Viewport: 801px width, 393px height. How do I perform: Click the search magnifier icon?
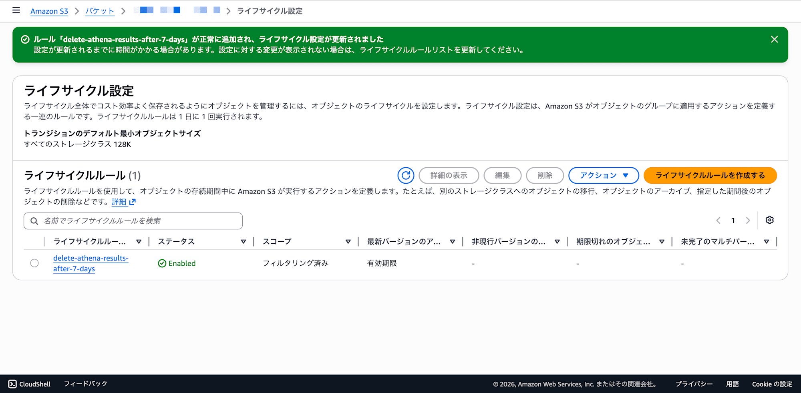coord(34,221)
